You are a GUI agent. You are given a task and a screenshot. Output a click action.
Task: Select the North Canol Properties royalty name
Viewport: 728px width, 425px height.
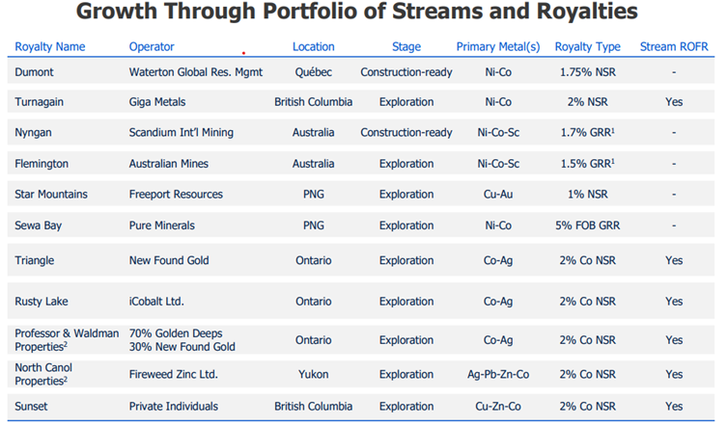click(x=43, y=375)
